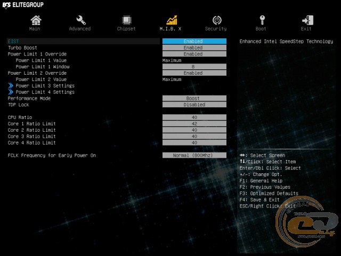This screenshot has width=341, height=256.
Task: Click Maximum next to Power Limit 2 Value
Action: 172,79
